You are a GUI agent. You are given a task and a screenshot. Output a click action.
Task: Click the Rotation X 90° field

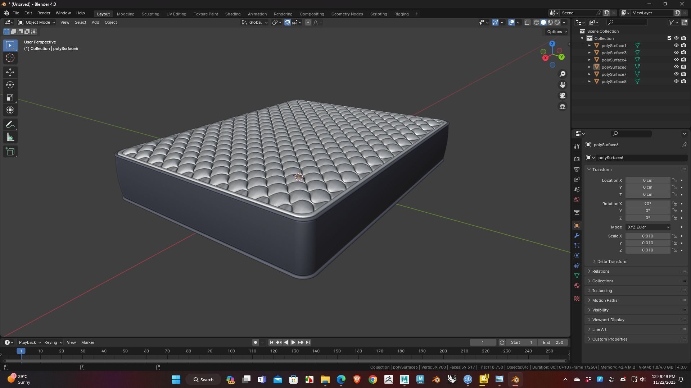pyautogui.click(x=647, y=204)
